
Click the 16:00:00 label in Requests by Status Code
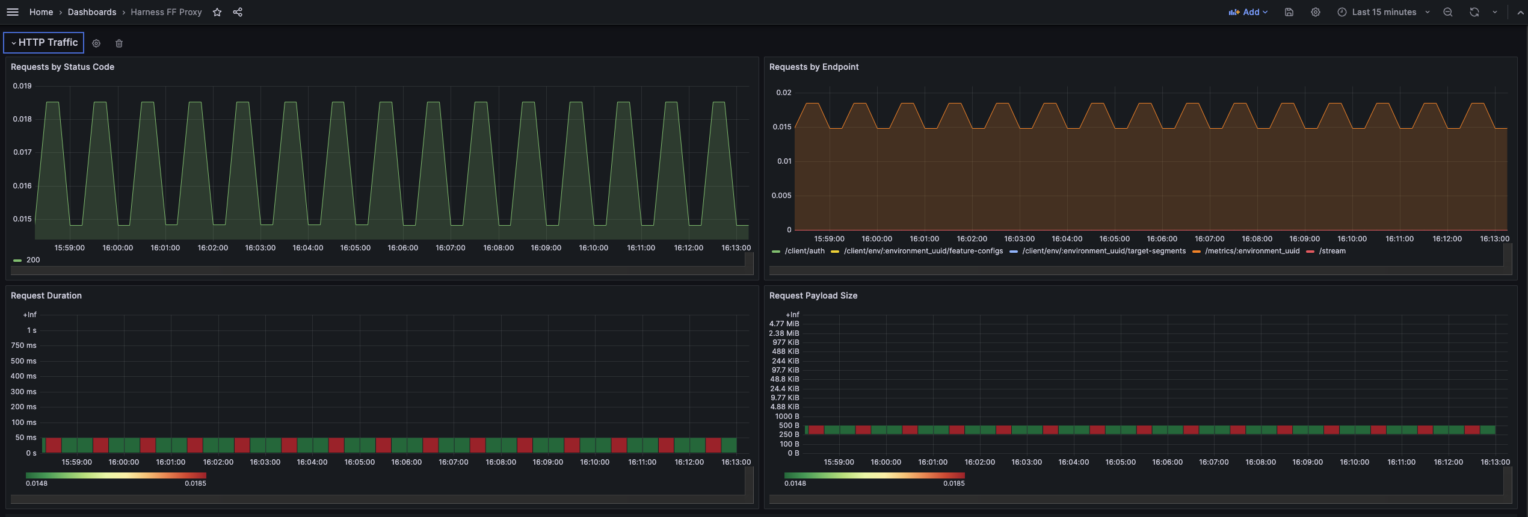pyautogui.click(x=117, y=248)
